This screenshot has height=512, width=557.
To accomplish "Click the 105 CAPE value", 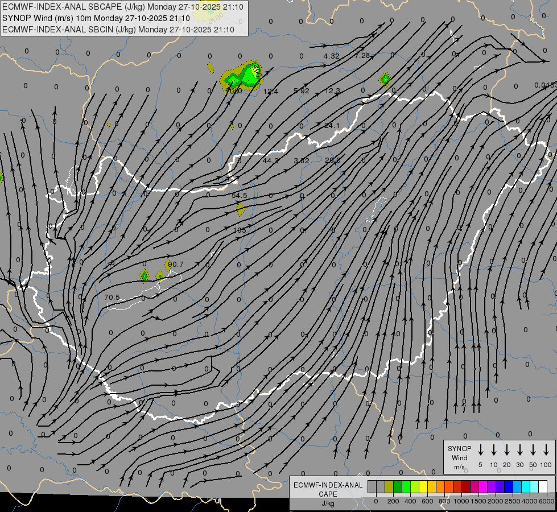I will point(240,230).
